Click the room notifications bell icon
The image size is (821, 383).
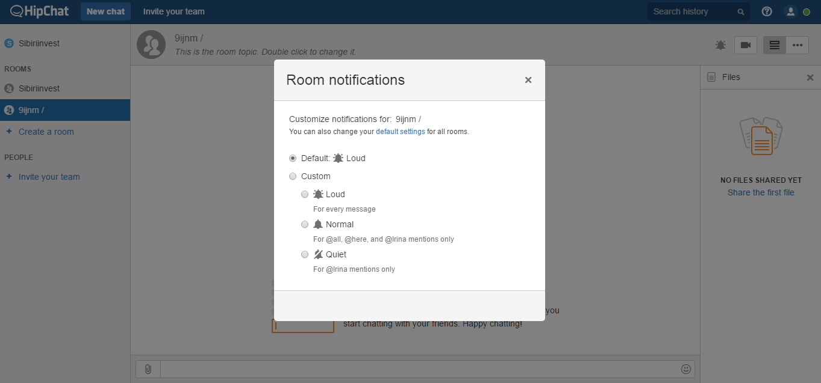[x=720, y=44]
